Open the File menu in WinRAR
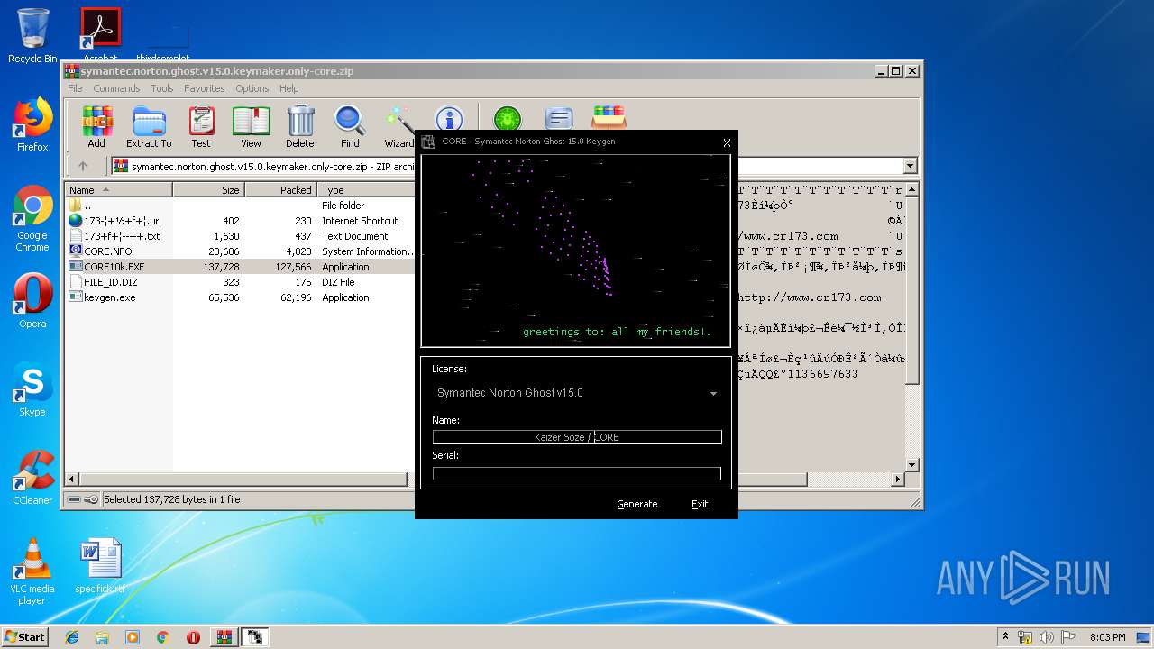Image resolution: width=1154 pixels, height=649 pixels. pos(75,88)
